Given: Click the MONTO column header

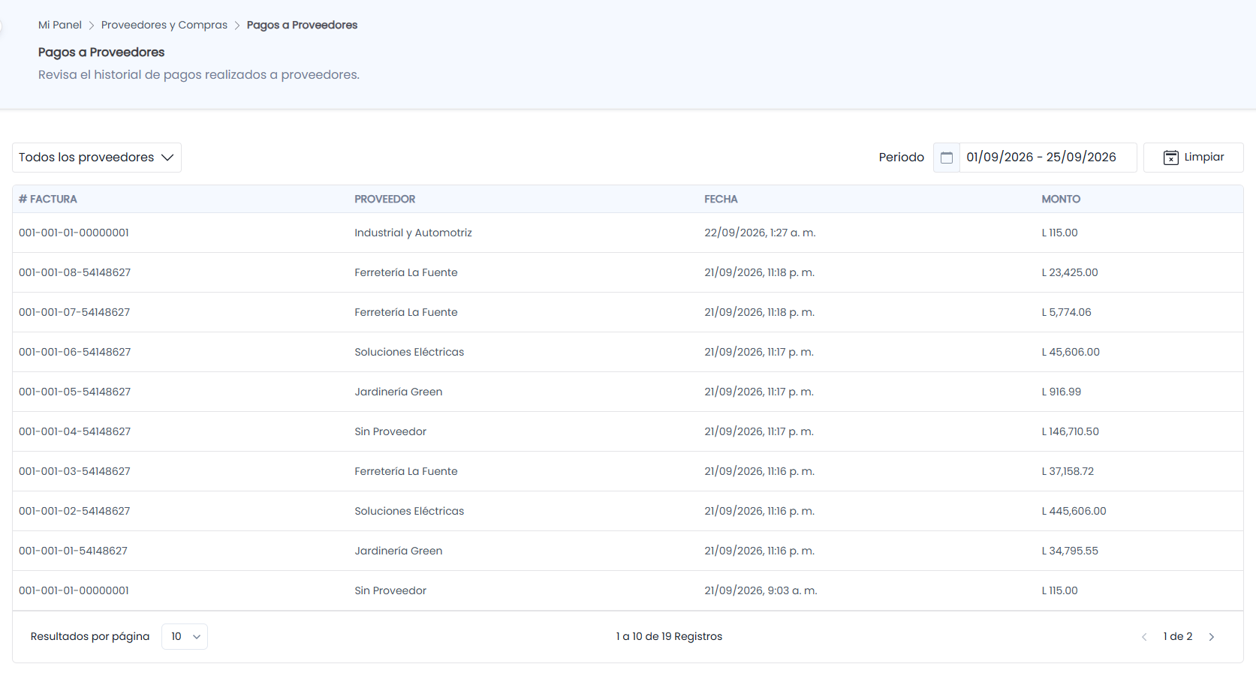Looking at the screenshot, I should tap(1061, 199).
